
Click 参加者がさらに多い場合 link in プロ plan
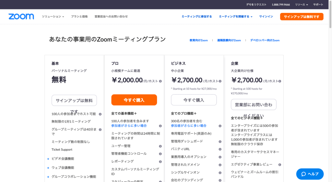click(x=129, y=126)
